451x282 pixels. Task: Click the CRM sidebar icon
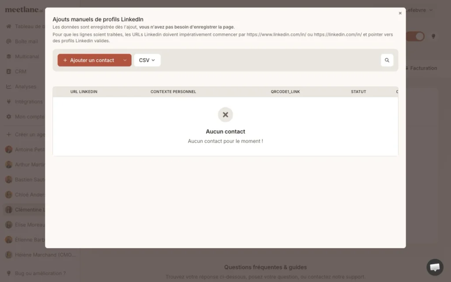pos(9,71)
